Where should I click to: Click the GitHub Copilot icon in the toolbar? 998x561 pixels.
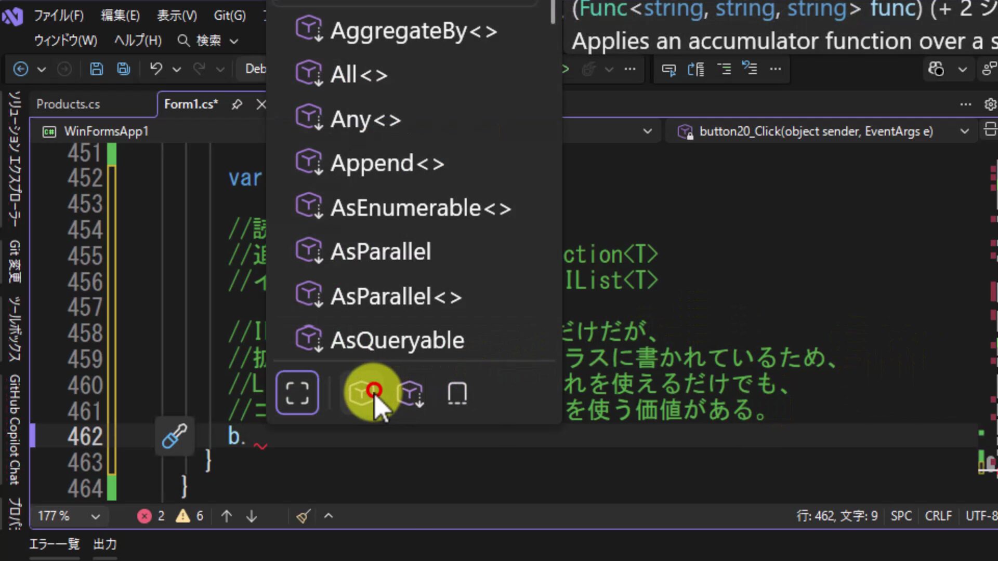936,69
